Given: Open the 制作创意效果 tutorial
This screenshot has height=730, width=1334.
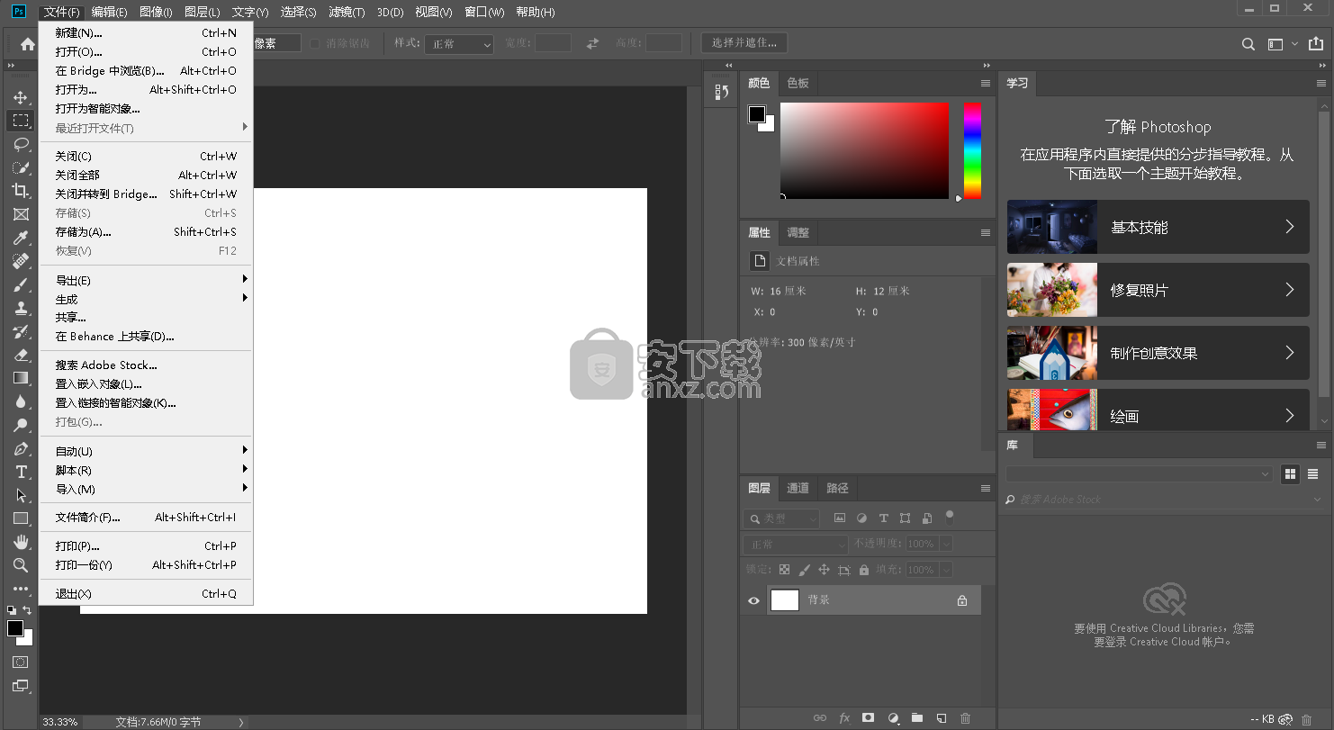Looking at the screenshot, I should pos(1158,353).
